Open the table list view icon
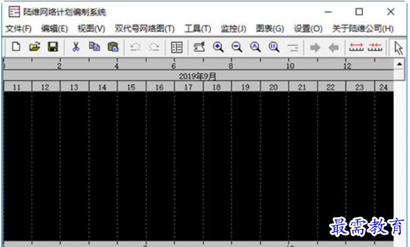Viewport: 410px width, 247px height. click(x=177, y=47)
